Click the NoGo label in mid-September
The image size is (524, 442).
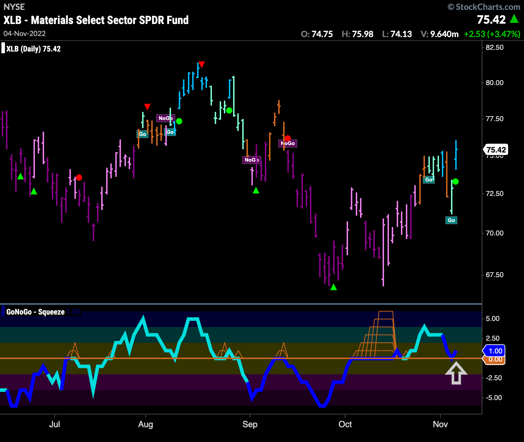coord(288,143)
